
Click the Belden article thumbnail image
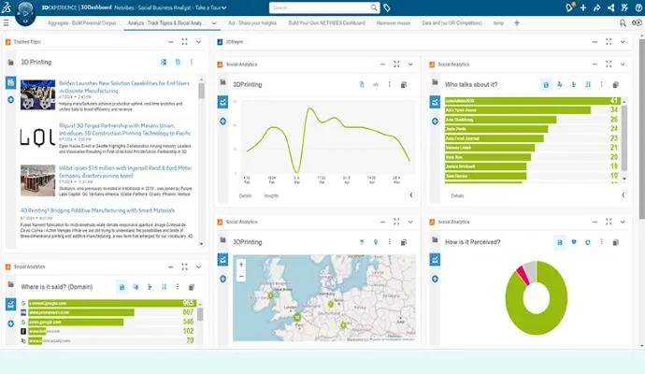click(37, 94)
